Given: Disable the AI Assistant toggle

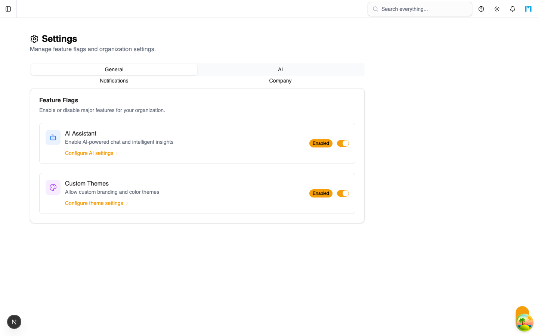Looking at the screenshot, I should [343, 143].
